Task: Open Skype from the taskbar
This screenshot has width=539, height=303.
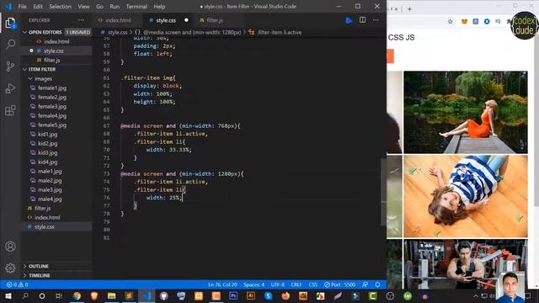Action: click(x=268, y=295)
